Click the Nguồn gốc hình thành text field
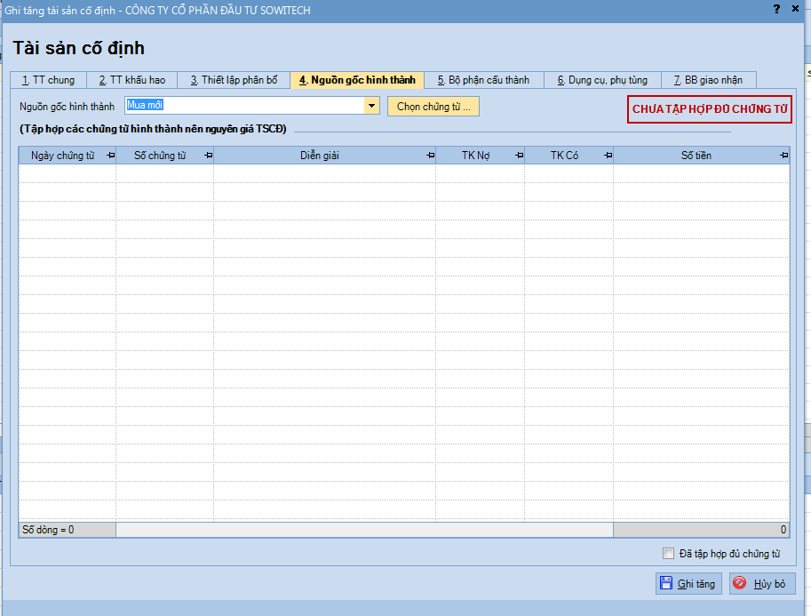The height and width of the screenshot is (616, 811). tap(244, 107)
